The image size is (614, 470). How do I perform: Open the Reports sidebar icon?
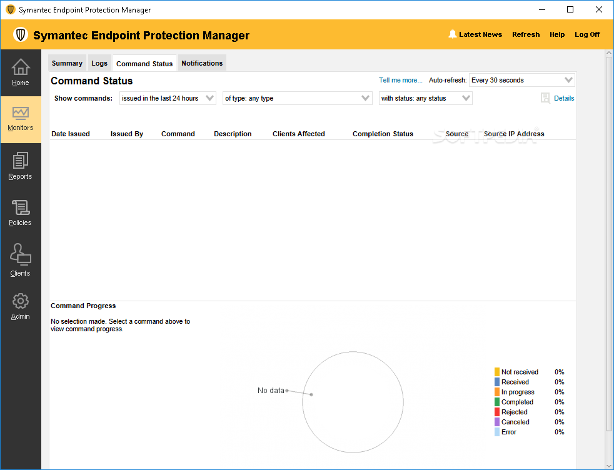pyautogui.click(x=21, y=161)
